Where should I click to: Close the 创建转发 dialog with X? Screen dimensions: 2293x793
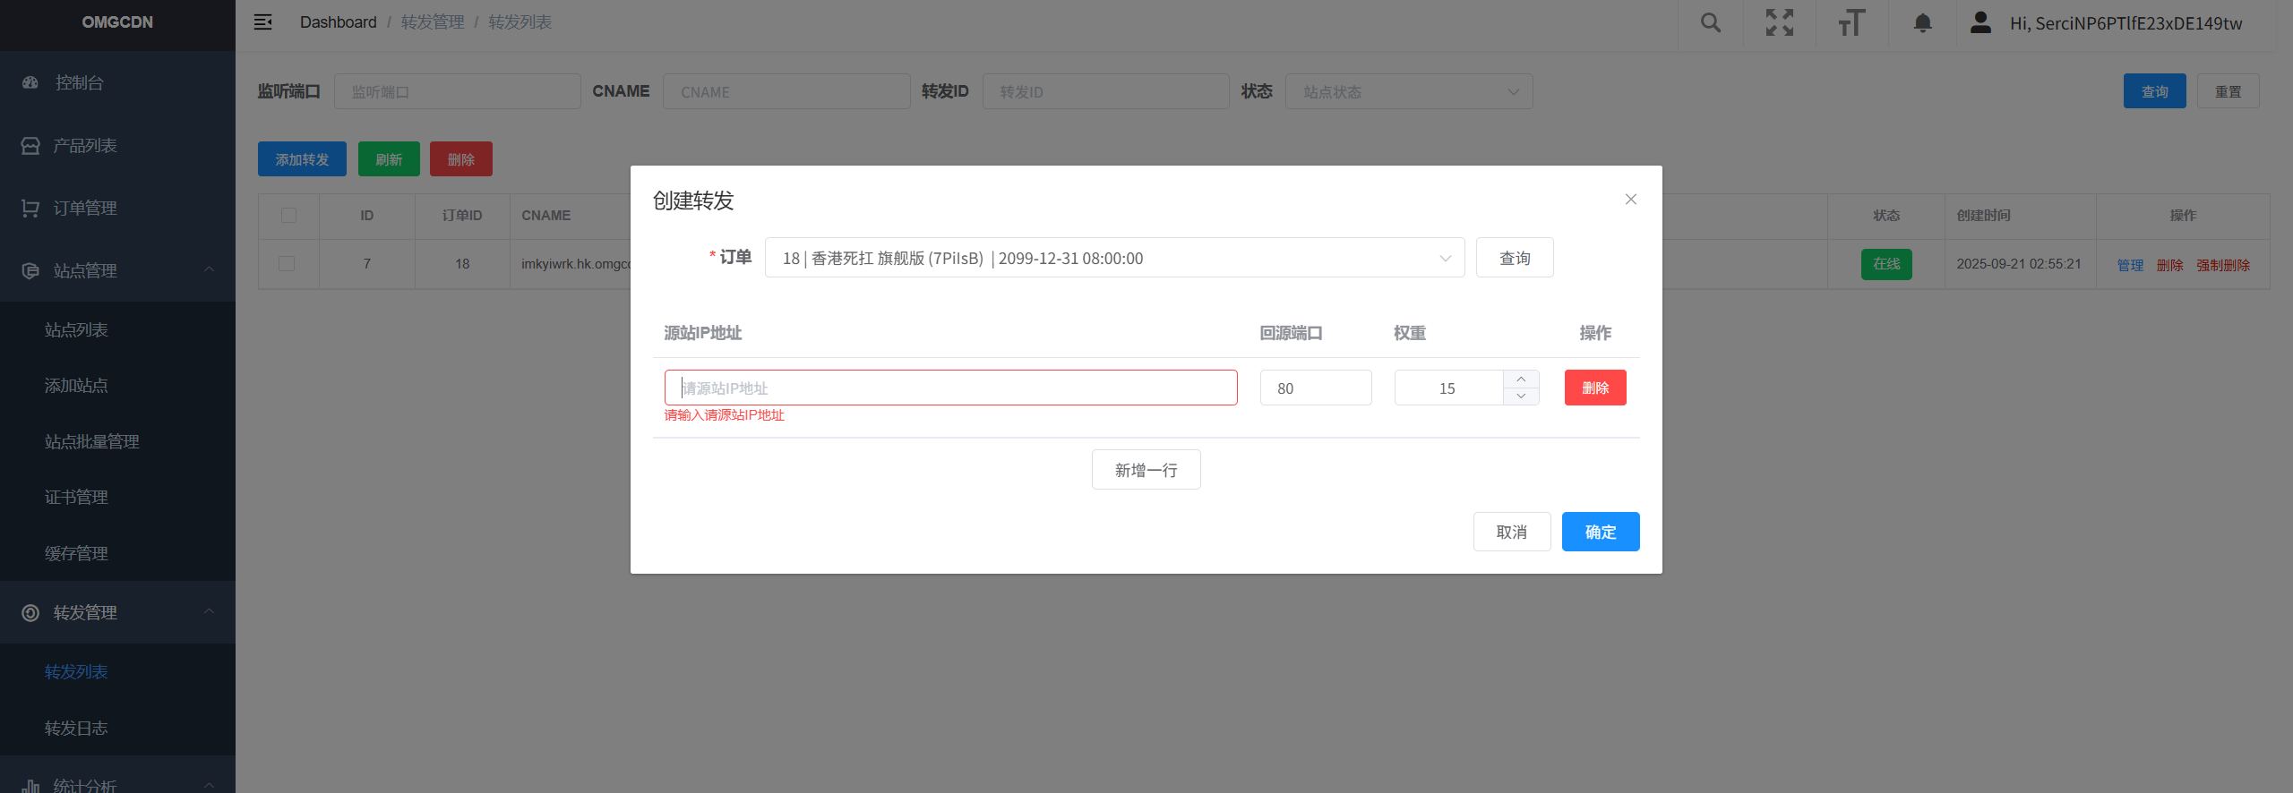[x=1630, y=200]
